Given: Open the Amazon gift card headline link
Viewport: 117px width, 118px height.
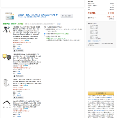Looking at the screenshot, I should tap(38, 15).
